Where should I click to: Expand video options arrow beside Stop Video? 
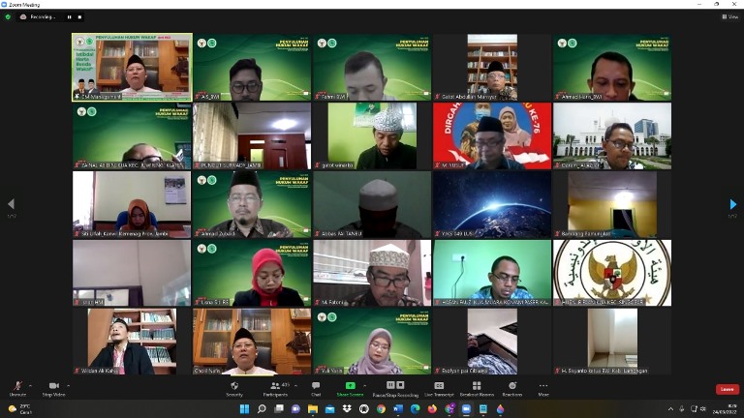point(69,386)
